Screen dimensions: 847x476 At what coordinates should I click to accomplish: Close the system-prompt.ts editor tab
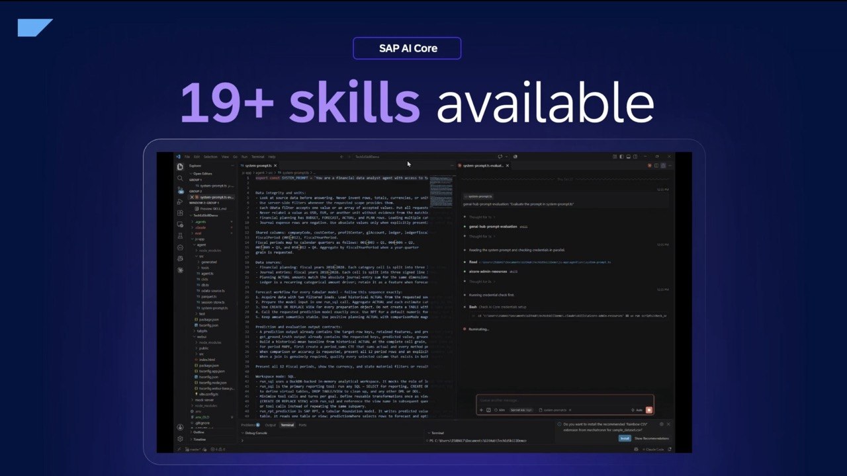point(275,165)
